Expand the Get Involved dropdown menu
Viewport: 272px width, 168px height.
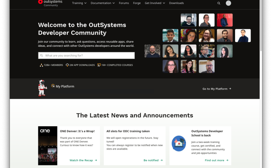pyautogui.click(x=155, y=3)
